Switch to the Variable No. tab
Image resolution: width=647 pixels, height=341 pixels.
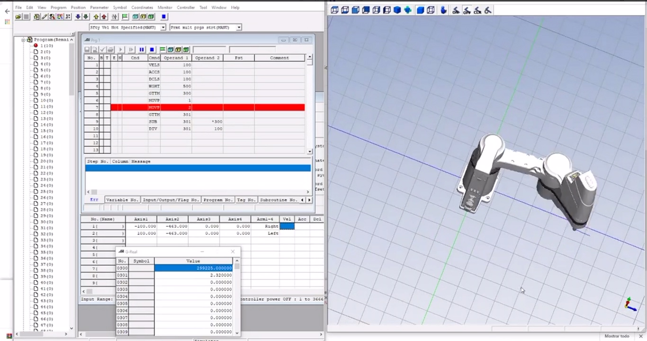(122, 200)
